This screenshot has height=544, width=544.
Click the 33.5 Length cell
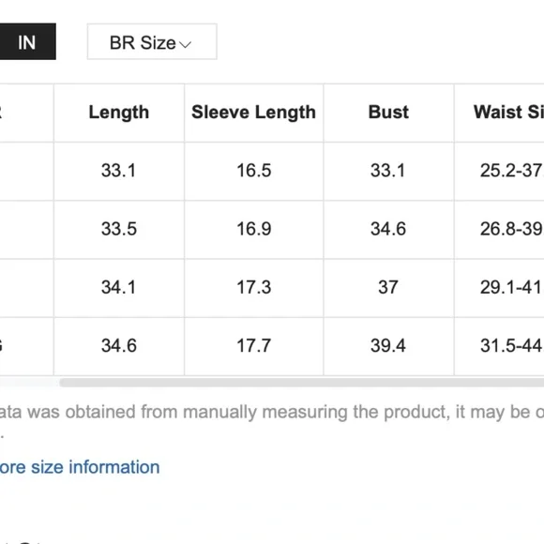(119, 230)
